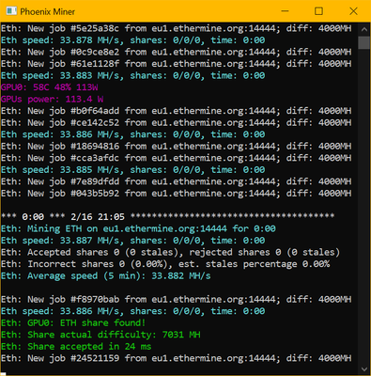
Task: Click the line with job #ce142c52
Action: point(177,123)
